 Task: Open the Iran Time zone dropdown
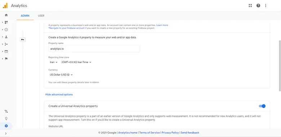pyautogui.click(x=76, y=62)
